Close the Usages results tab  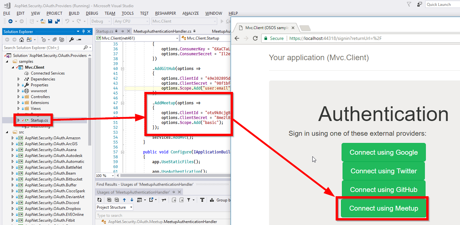[179, 192]
